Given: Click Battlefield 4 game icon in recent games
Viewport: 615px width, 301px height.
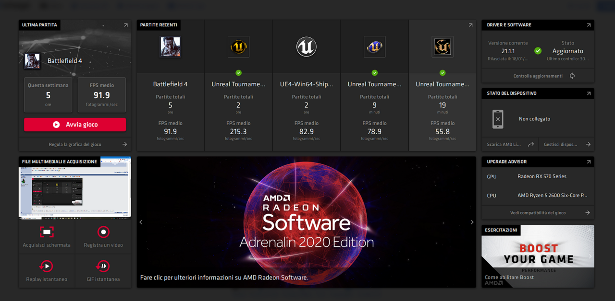Looking at the screenshot, I should 170,47.
